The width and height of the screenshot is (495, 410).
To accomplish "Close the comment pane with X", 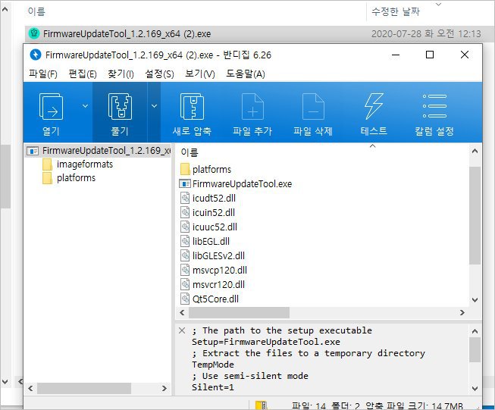I will (x=181, y=330).
